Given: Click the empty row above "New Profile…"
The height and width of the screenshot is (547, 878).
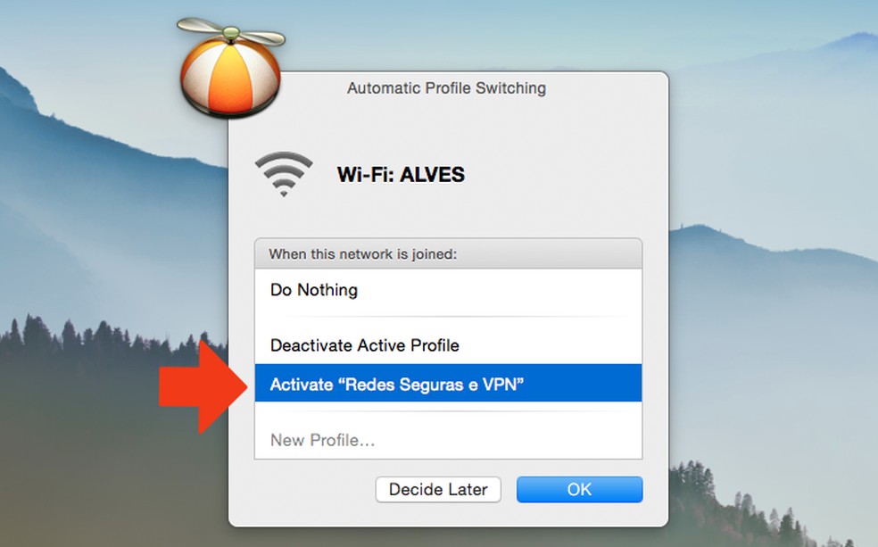Looking at the screenshot, I should 448,411.
